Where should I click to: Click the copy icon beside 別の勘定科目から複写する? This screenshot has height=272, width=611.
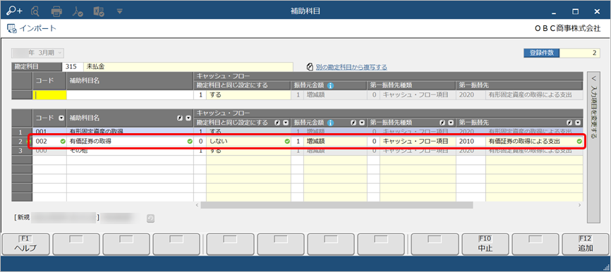tap(310, 67)
